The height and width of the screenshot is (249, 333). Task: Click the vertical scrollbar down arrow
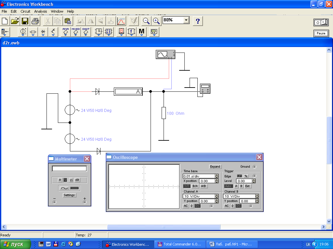pyautogui.click(x=329, y=221)
